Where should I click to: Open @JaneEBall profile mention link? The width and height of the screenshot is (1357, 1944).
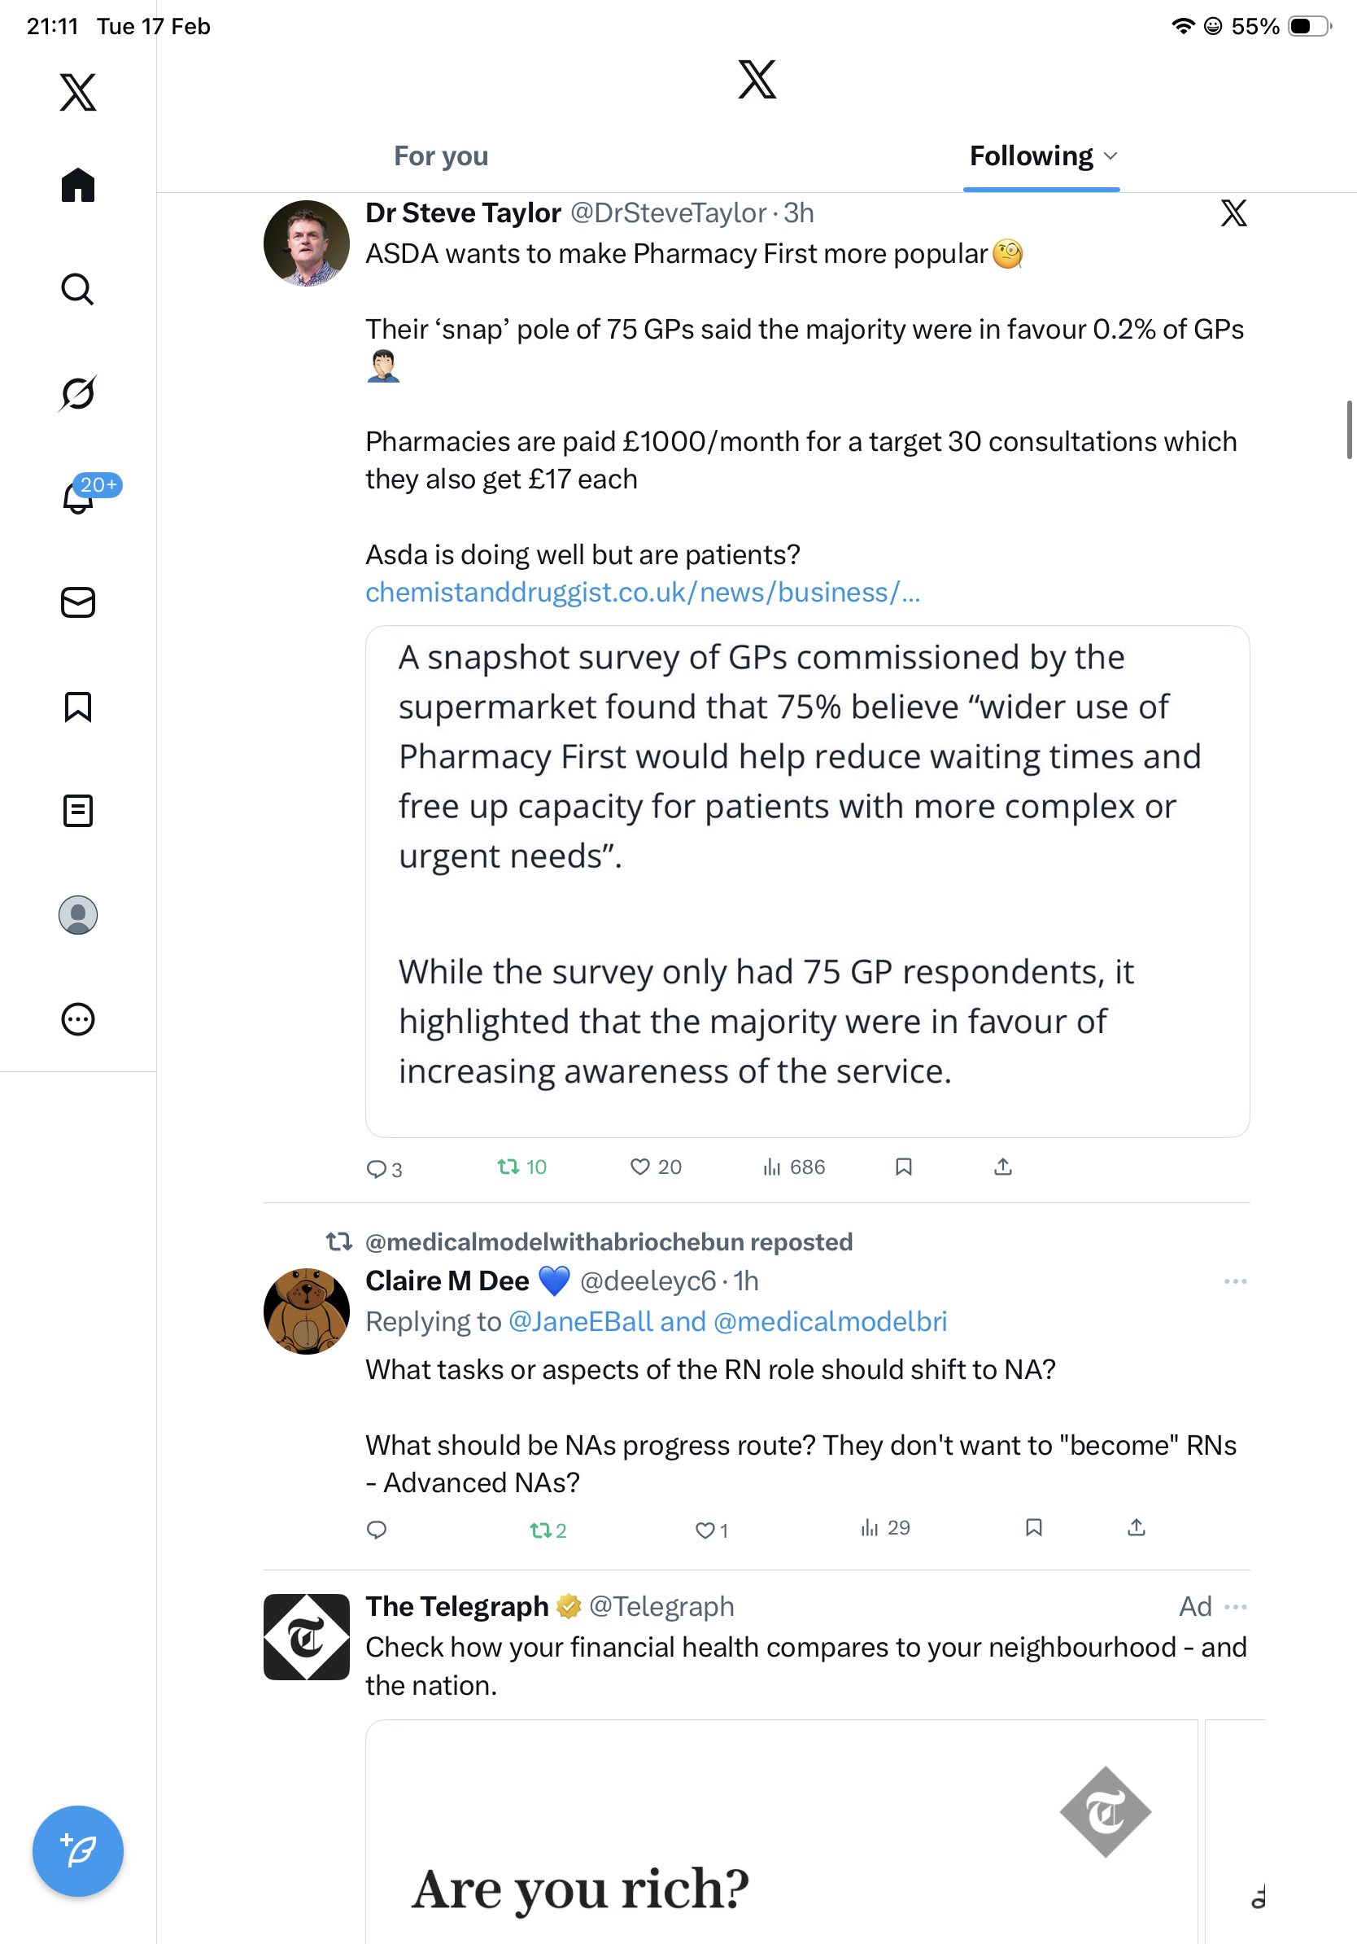click(580, 1321)
